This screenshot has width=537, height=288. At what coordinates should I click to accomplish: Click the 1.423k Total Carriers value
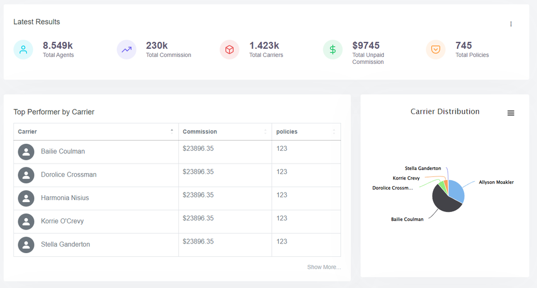click(264, 46)
